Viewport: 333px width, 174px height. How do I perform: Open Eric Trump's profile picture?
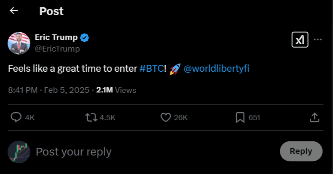point(19,43)
